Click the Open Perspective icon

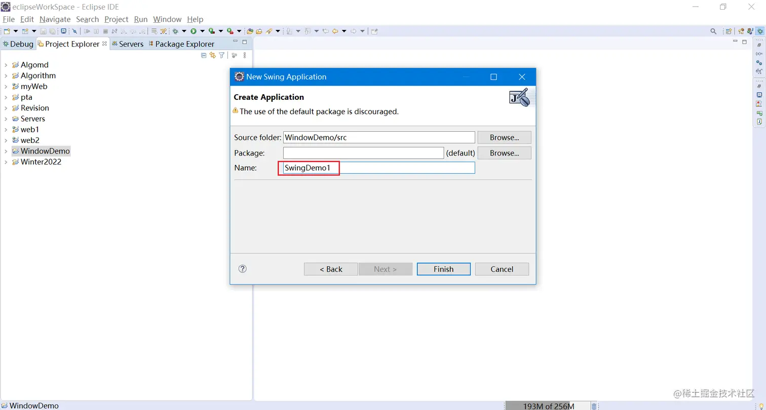(729, 31)
